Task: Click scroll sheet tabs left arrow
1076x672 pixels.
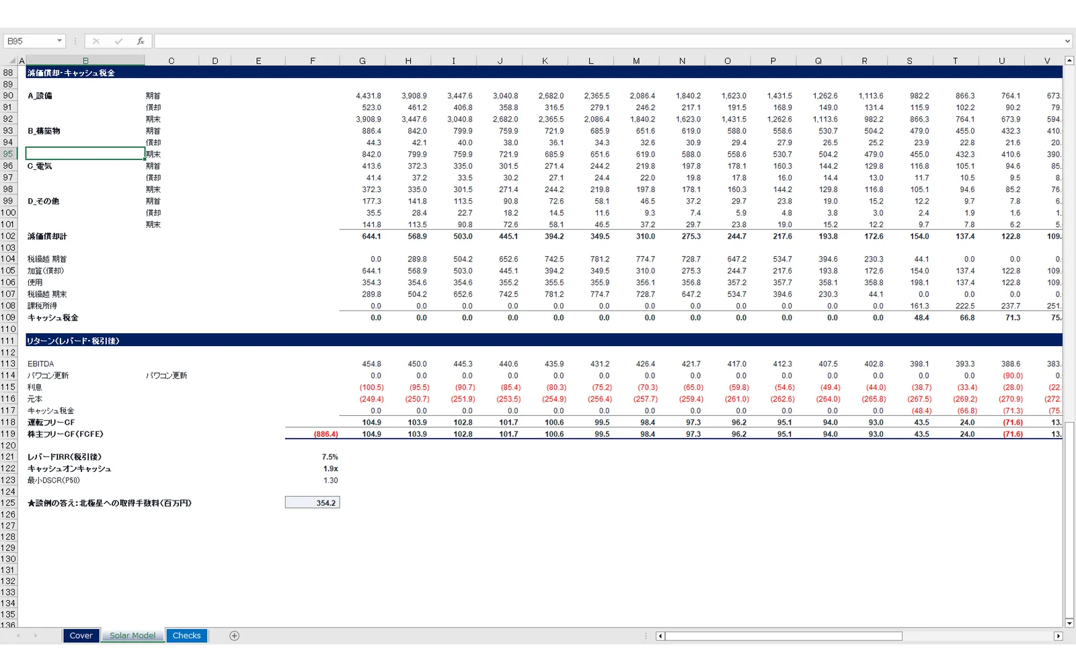Action: pos(18,636)
